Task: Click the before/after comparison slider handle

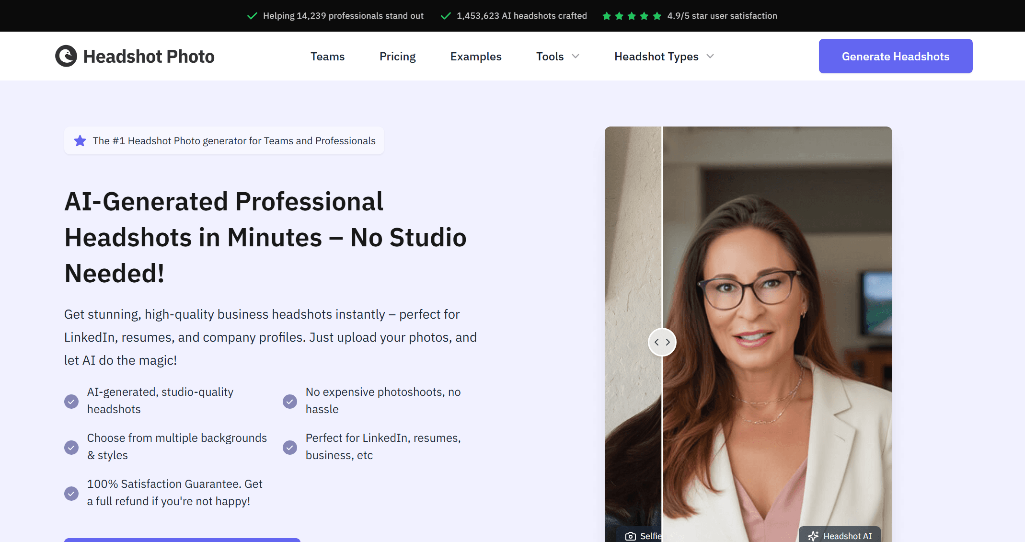Action: click(x=662, y=342)
